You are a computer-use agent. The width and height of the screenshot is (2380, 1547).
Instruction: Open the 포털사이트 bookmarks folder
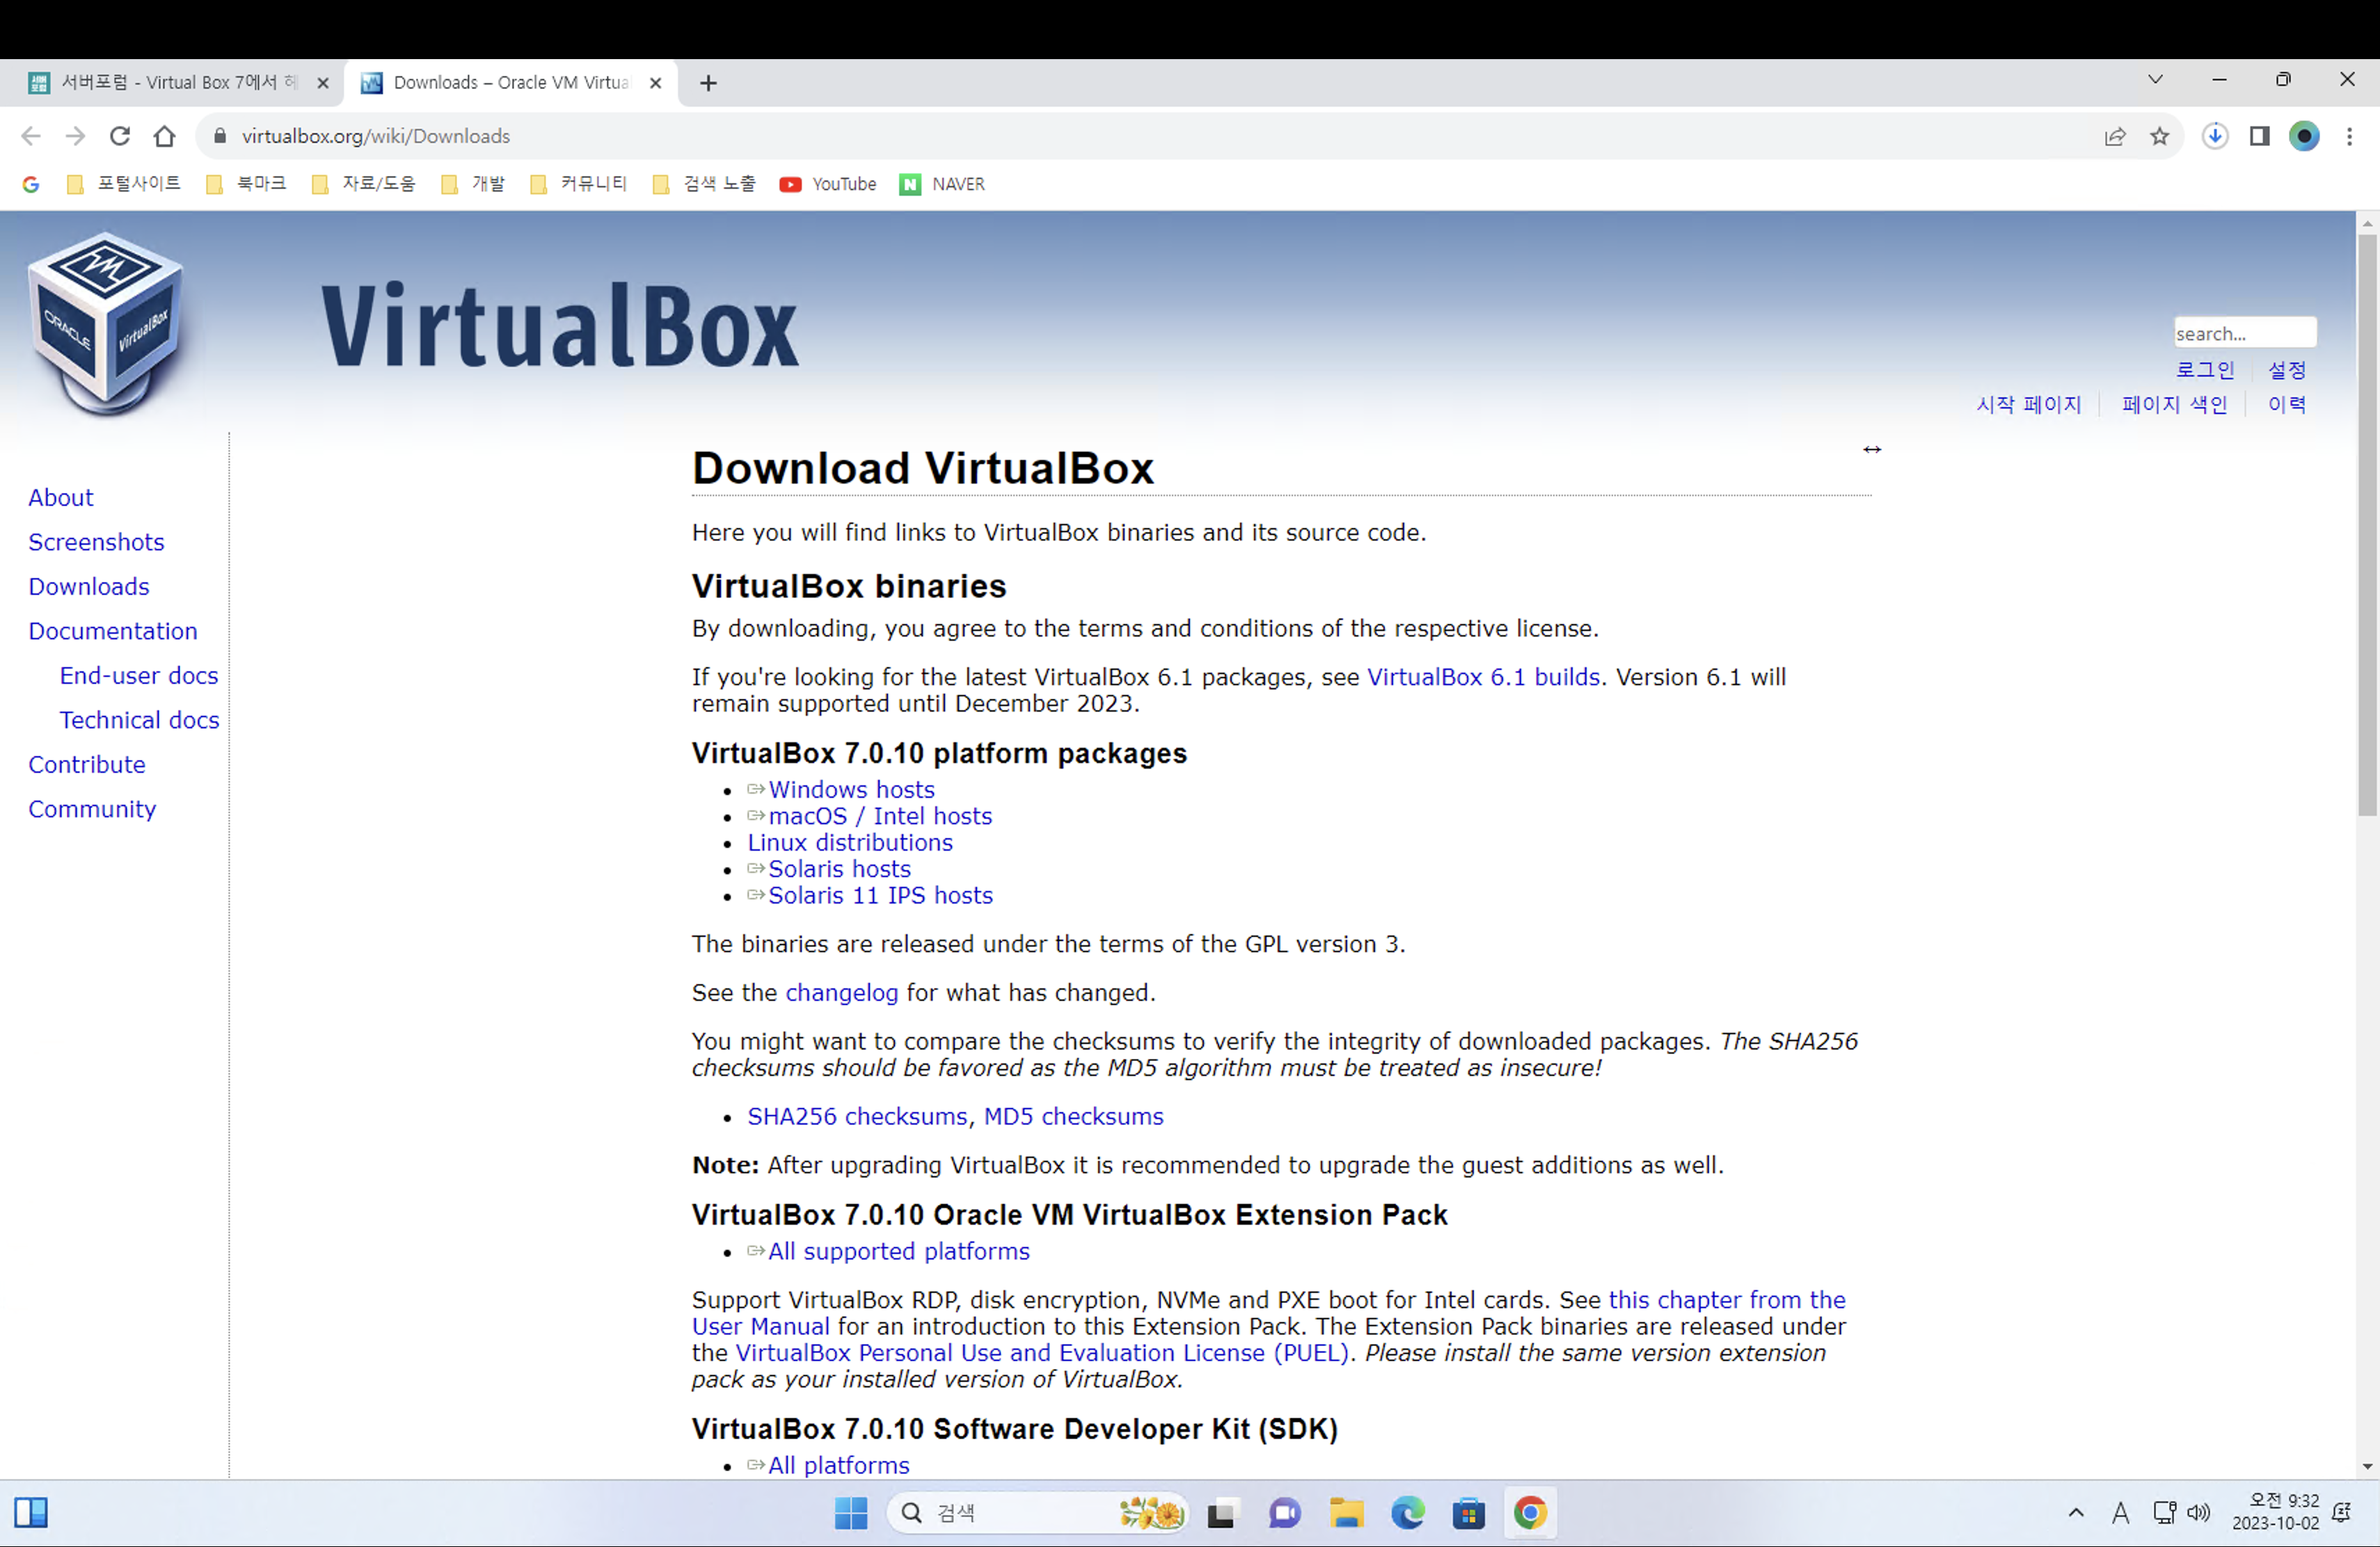coord(124,184)
